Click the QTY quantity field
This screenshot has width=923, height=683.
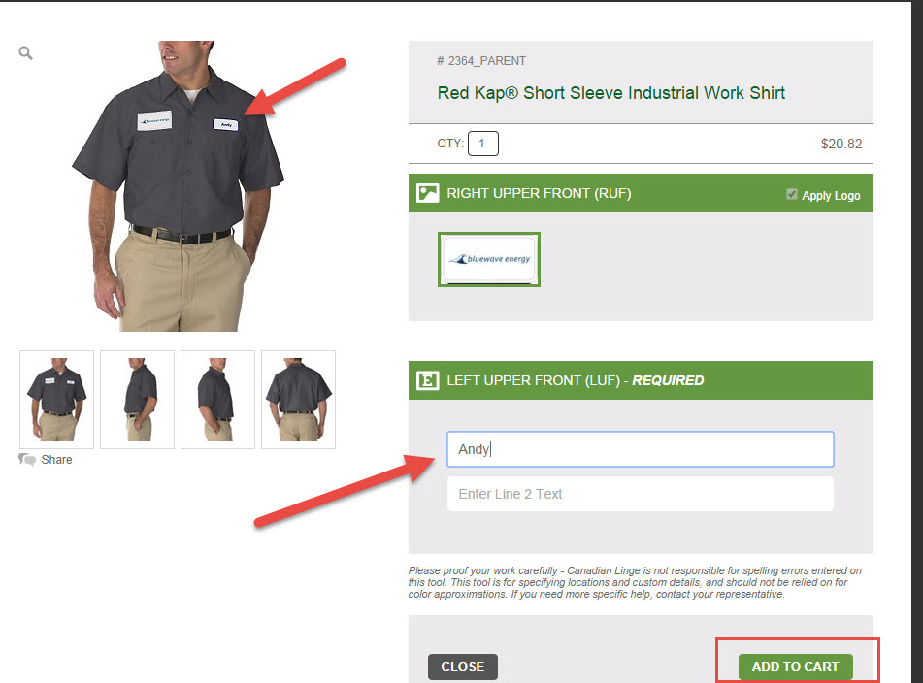(x=482, y=145)
